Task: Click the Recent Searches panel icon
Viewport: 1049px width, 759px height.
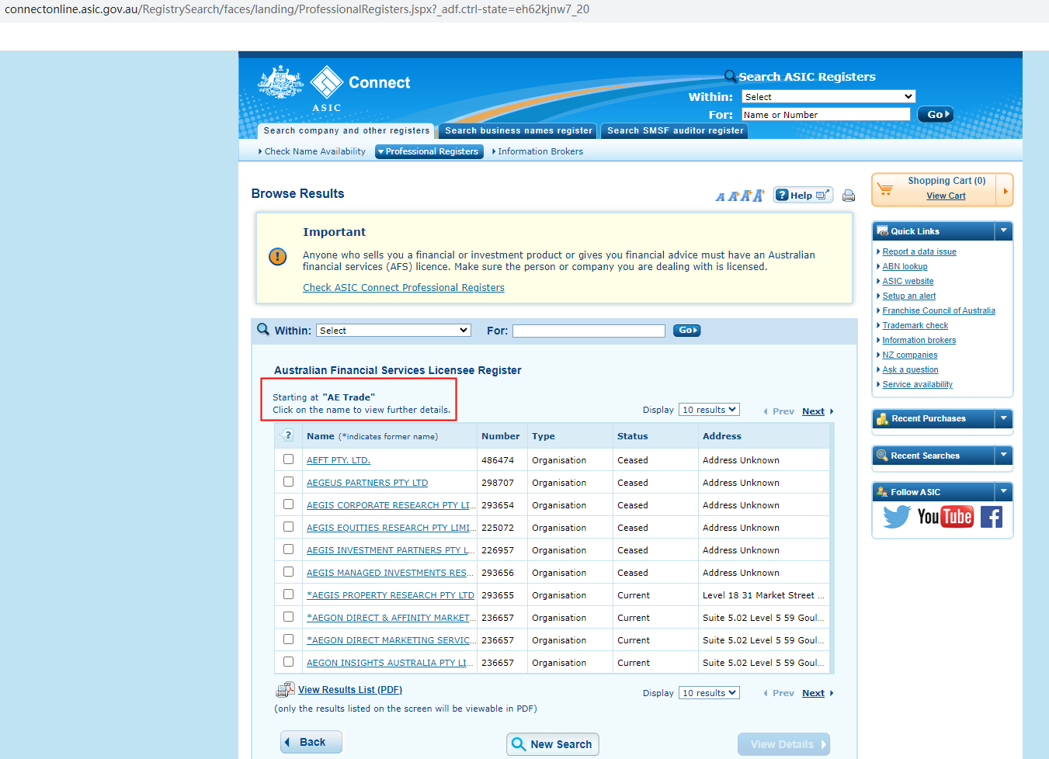Action: [x=882, y=456]
